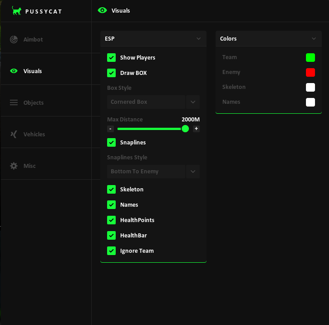Click the Vehicles icon in sidebar
This screenshot has width=329, height=325.
point(14,135)
